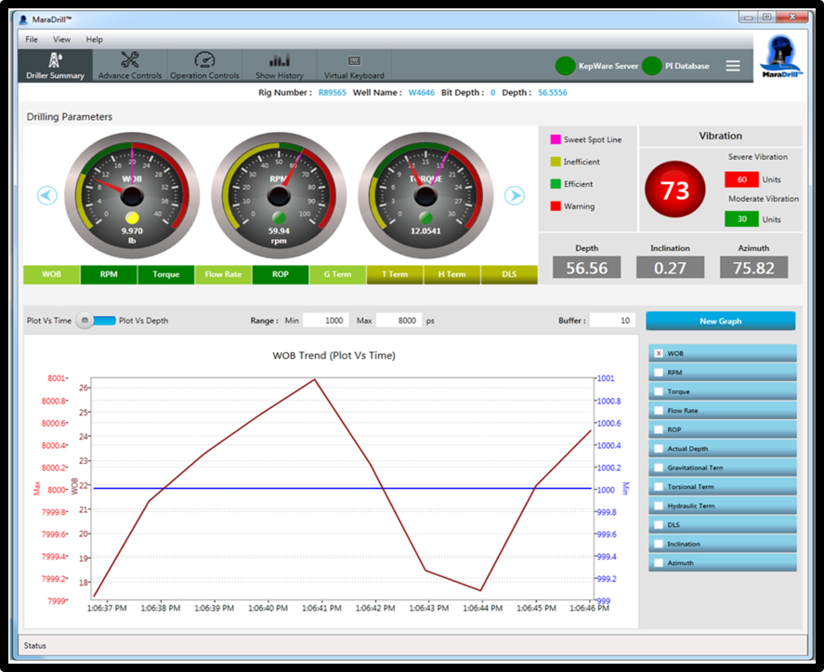Click the right arrow beside gauges
Image resolution: width=824 pixels, height=672 pixels.
[x=514, y=195]
